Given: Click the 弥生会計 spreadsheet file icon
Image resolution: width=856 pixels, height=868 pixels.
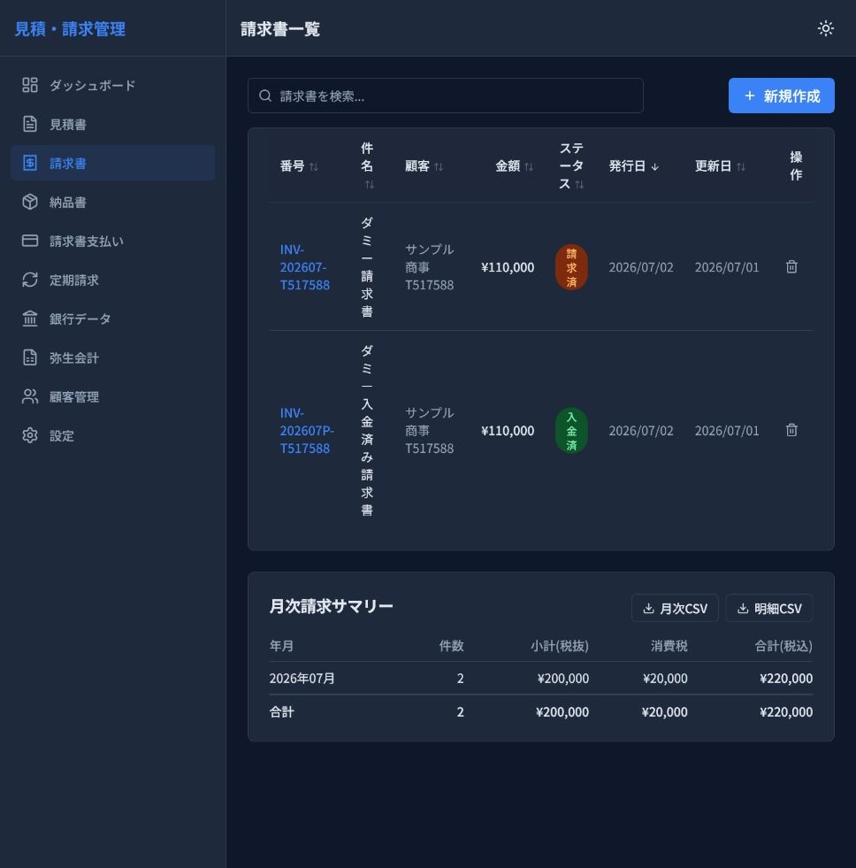Looking at the screenshot, I should [30, 357].
